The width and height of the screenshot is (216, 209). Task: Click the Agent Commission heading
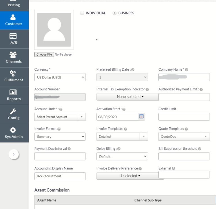pos(52,190)
